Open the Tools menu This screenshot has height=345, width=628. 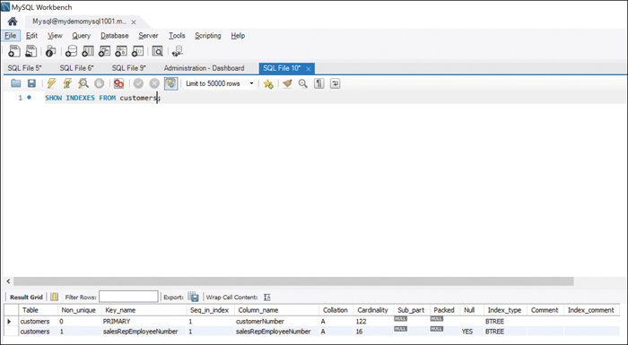177,36
